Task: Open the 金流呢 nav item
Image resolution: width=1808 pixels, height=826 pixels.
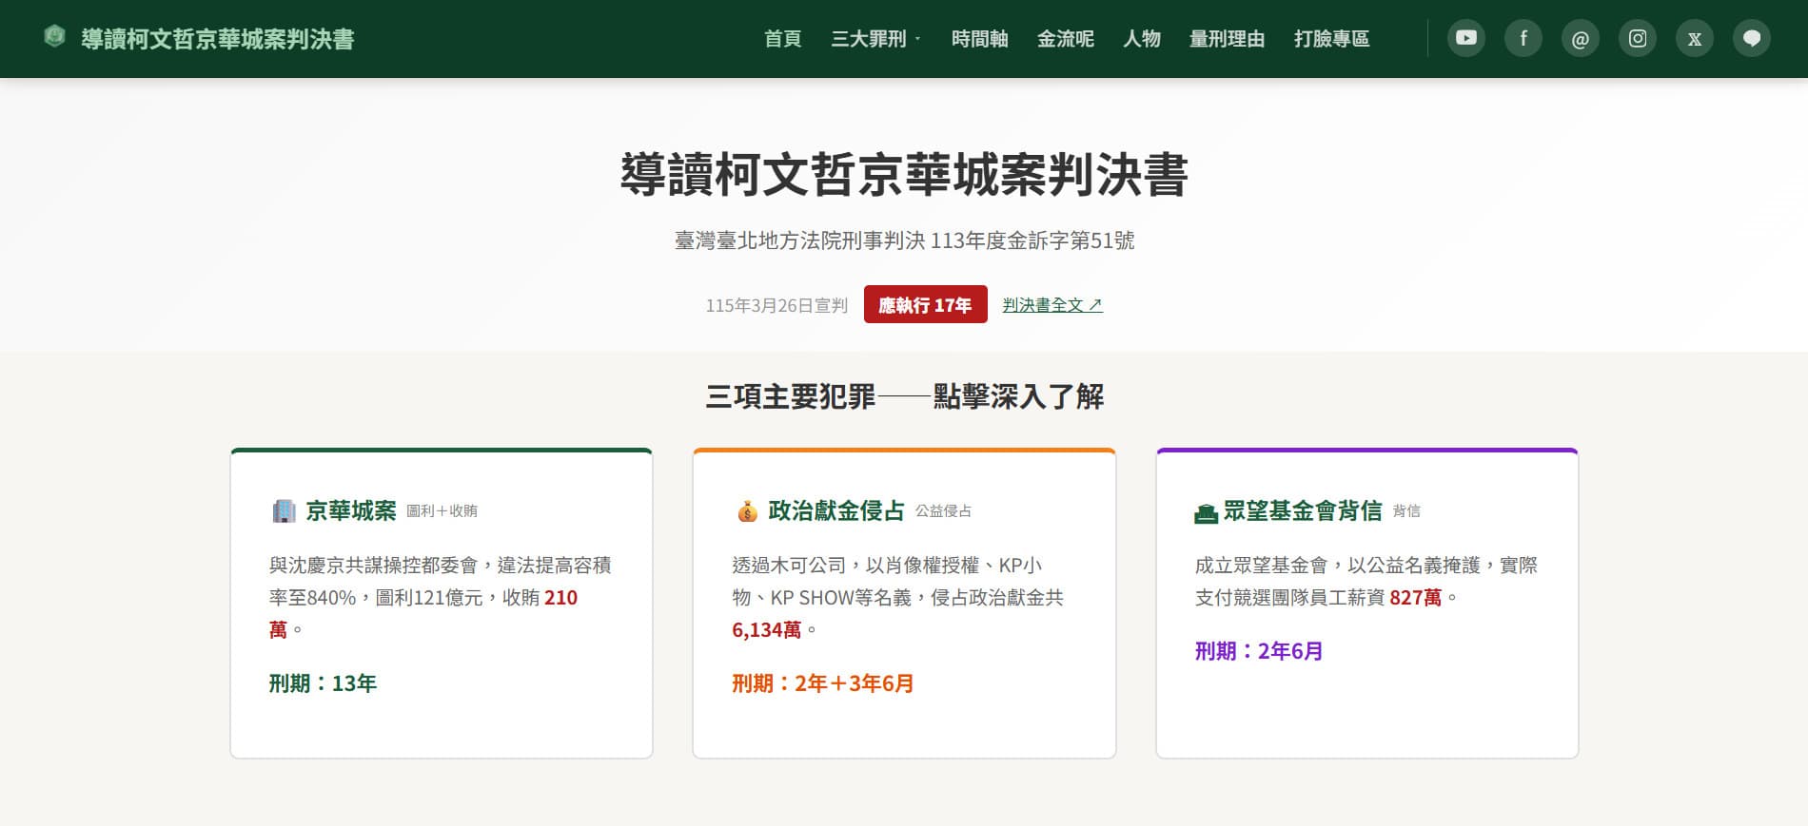Action: point(1065,39)
